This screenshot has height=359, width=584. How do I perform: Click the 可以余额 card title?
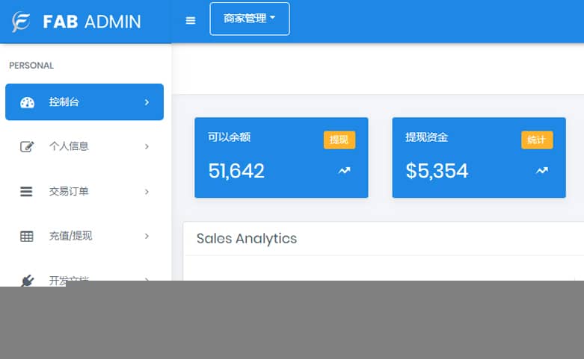[229, 137]
